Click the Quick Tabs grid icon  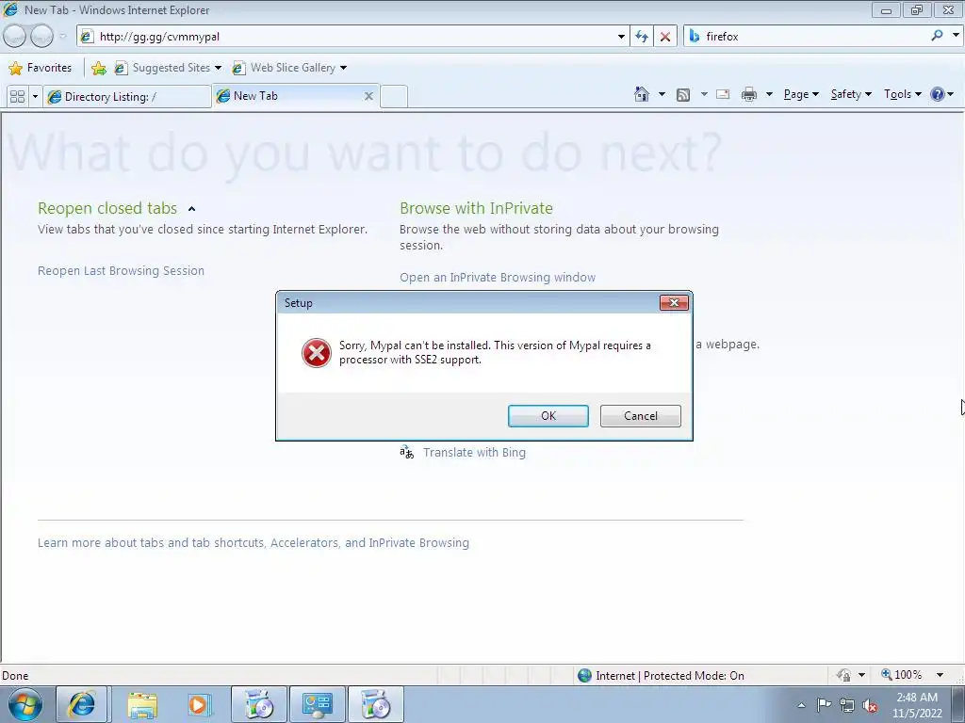[17, 97]
